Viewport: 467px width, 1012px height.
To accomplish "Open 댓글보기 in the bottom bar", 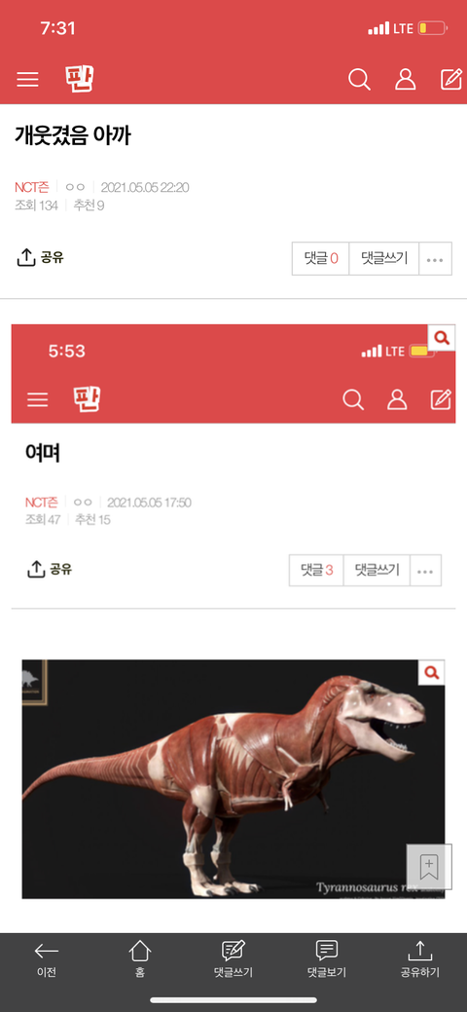I will [x=327, y=959].
